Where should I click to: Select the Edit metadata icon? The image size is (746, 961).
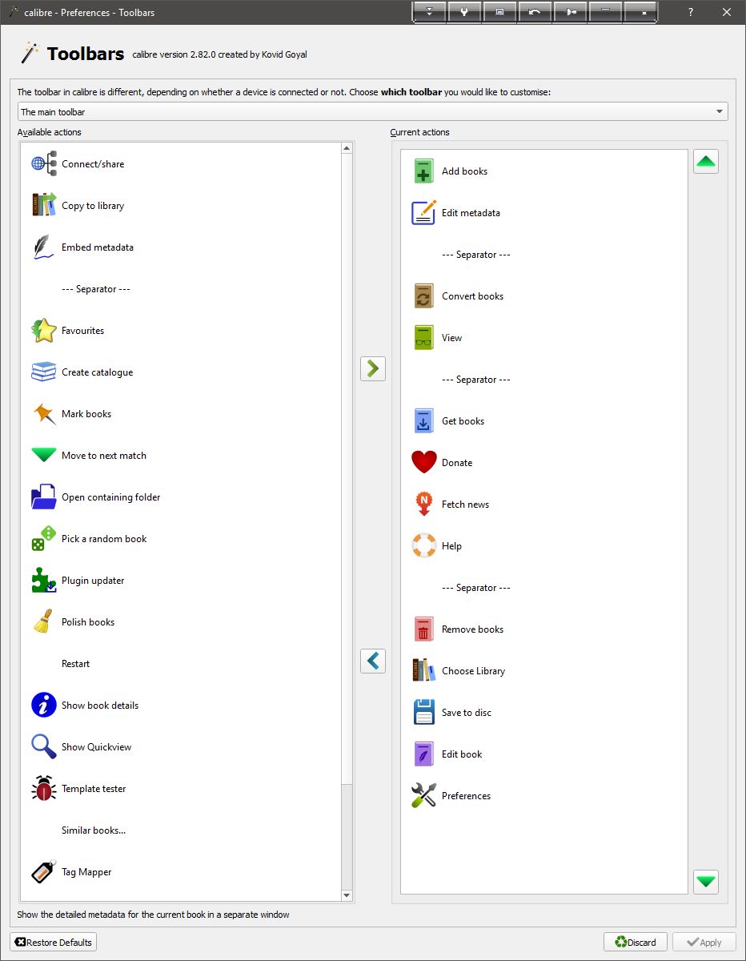point(424,213)
